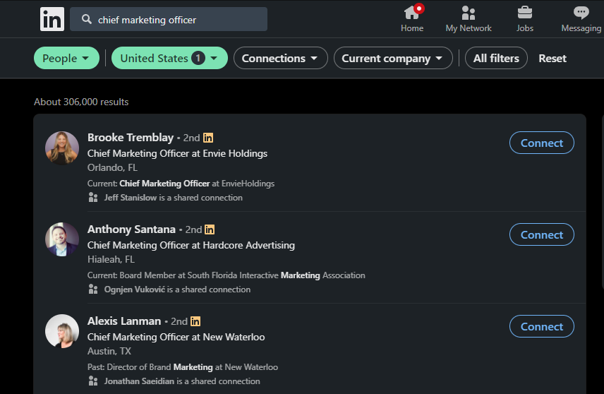Click Ognjen Vuković shared connection link

(135, 289)
